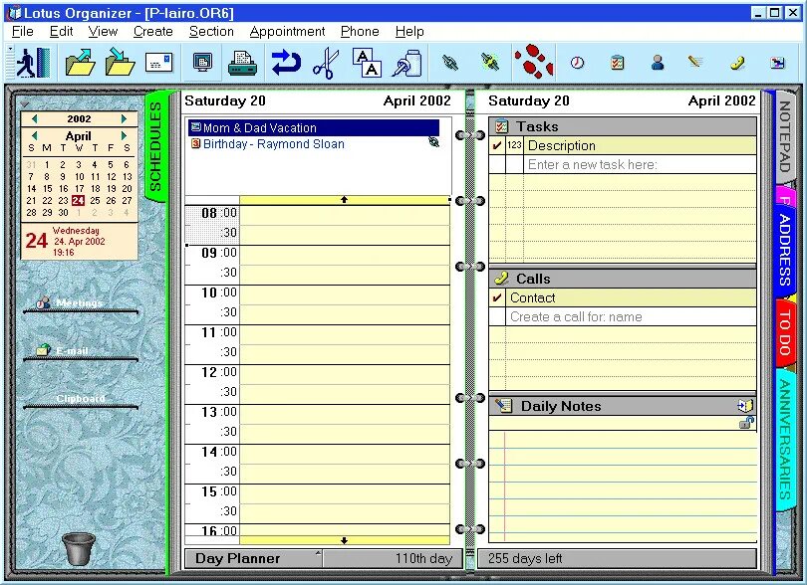Open the Phone menu
This screenshot has width=807, height=585.
[x=360, y=32]
